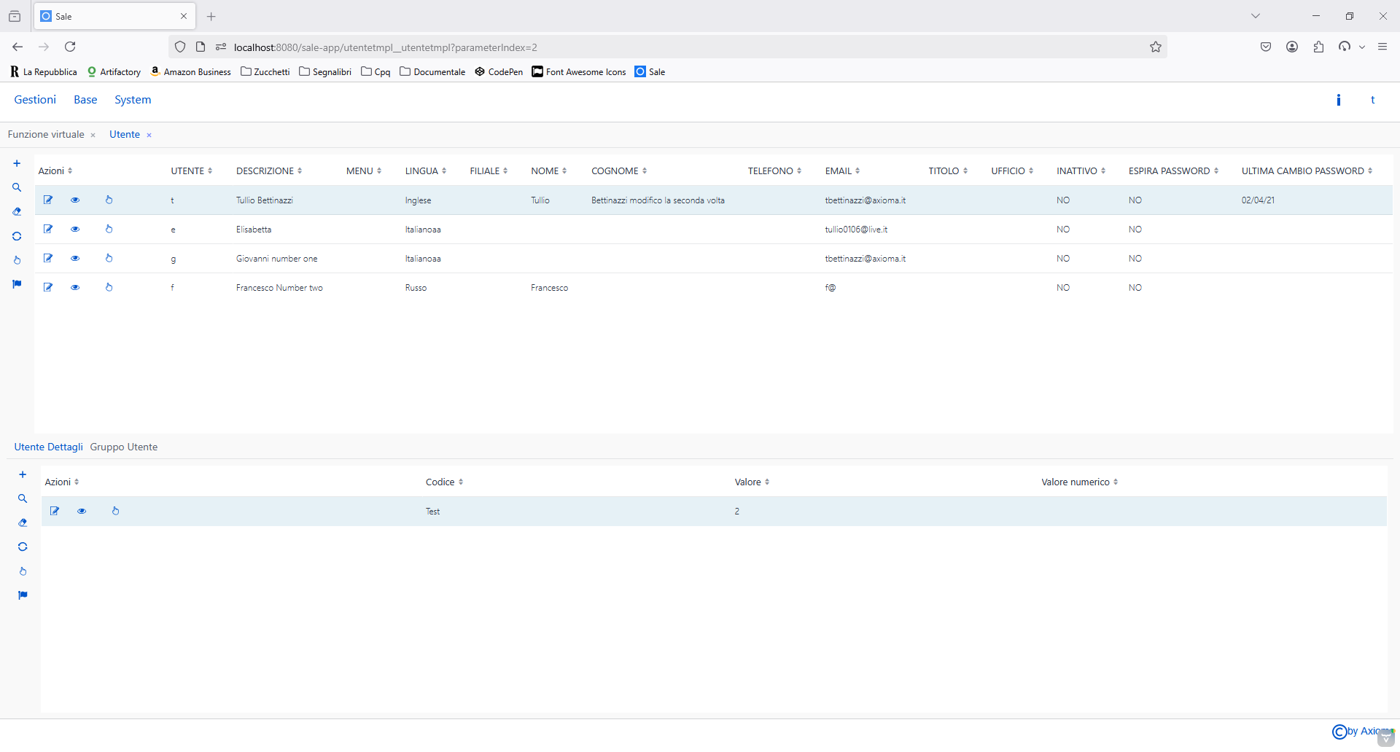Edit the Test detail row
Image resolution: width=1400 pixels, height=752 pixels.
point(55,511)
